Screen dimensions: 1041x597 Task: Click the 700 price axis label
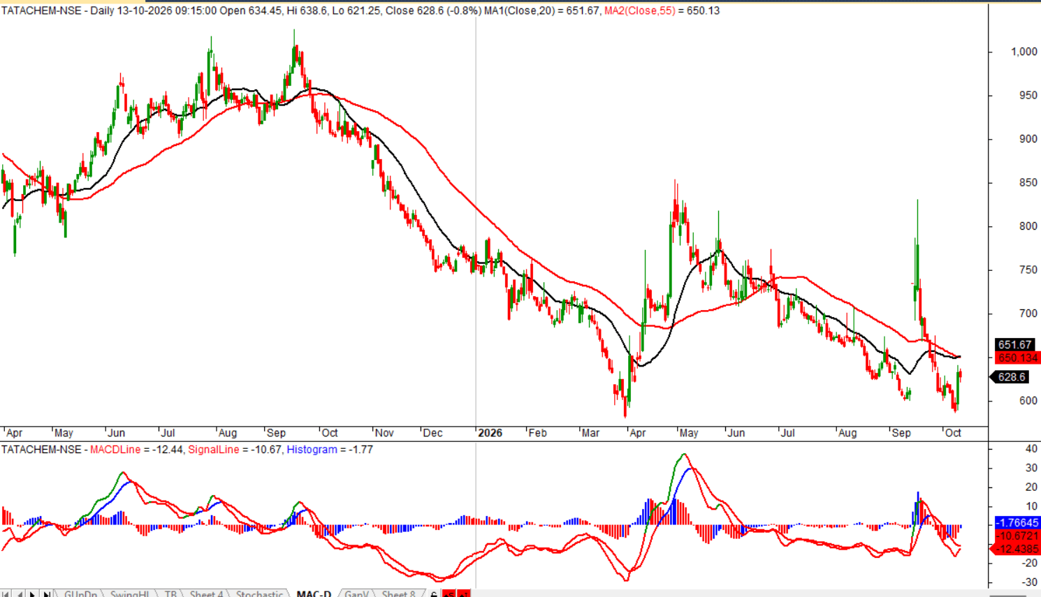pos(1028,314)
